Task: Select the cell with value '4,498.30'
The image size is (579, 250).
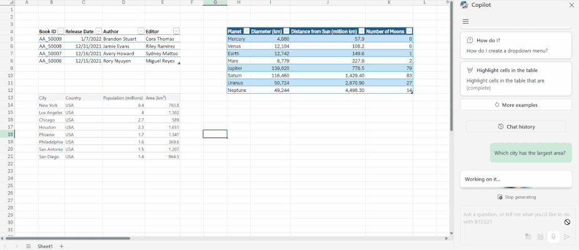Action: click(x=328, y=90)
